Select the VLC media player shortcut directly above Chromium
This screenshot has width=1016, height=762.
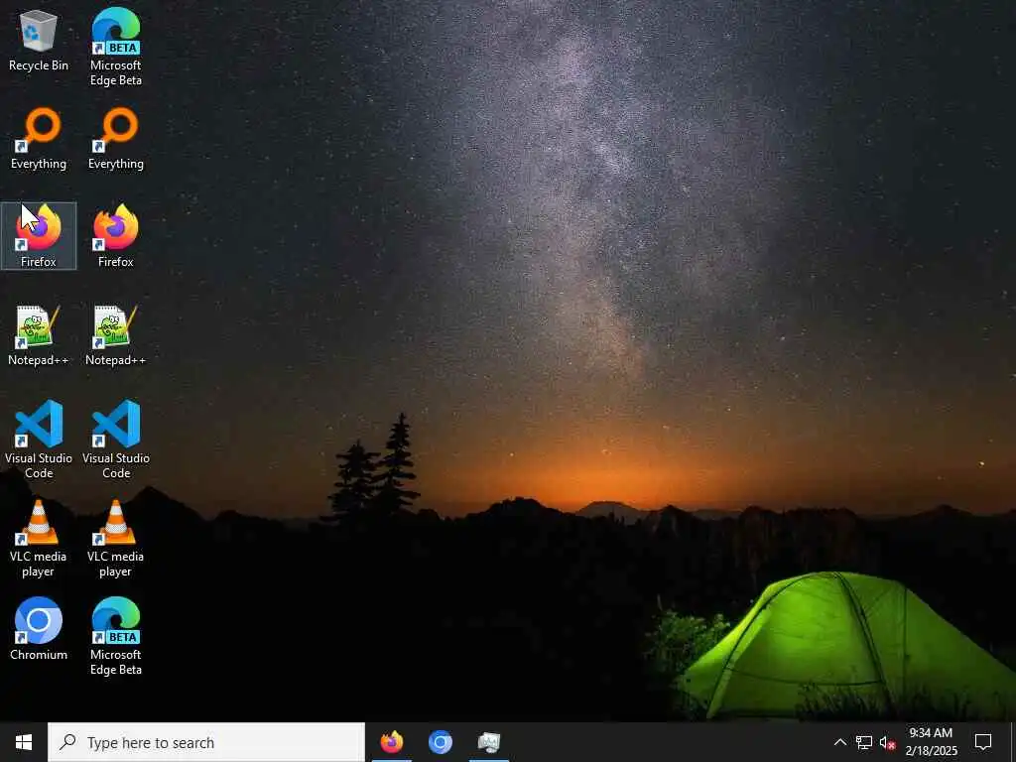(x=39, y=539)
